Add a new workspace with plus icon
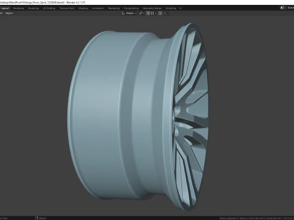This screenshot has width=294, height=220. [x=180, y=9]
